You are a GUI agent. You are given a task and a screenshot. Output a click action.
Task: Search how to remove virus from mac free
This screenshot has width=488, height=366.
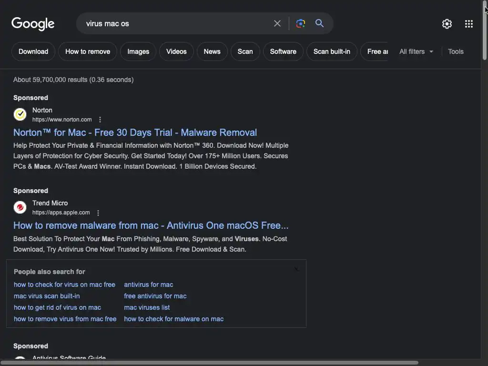[x=65, y=319]
